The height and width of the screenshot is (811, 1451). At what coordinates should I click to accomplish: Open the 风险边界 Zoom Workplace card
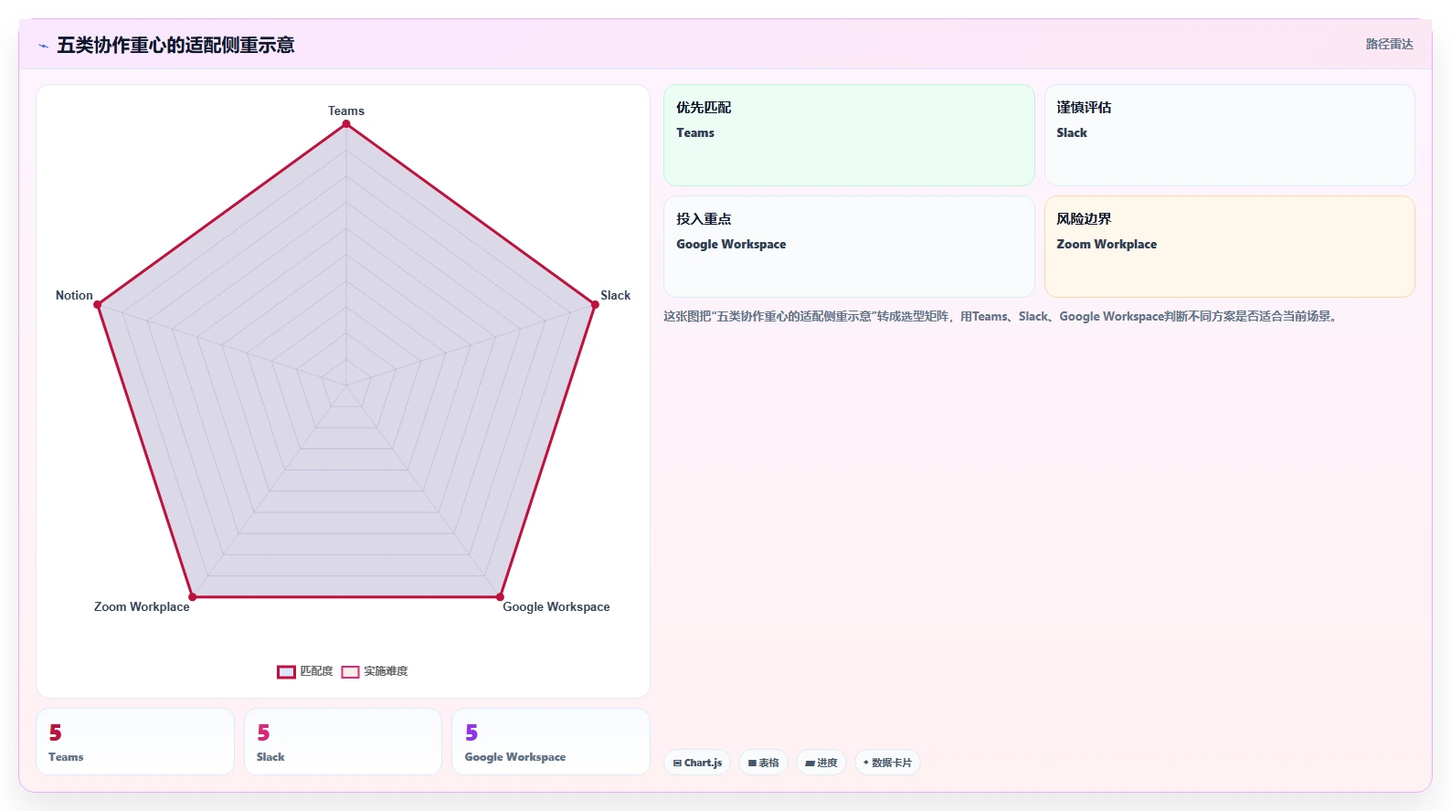(x=1230, y=247)
